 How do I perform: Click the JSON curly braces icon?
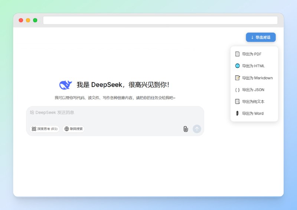(x=237, y=90)
